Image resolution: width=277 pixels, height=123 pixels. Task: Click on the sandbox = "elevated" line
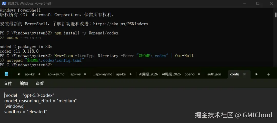[26, 112]
